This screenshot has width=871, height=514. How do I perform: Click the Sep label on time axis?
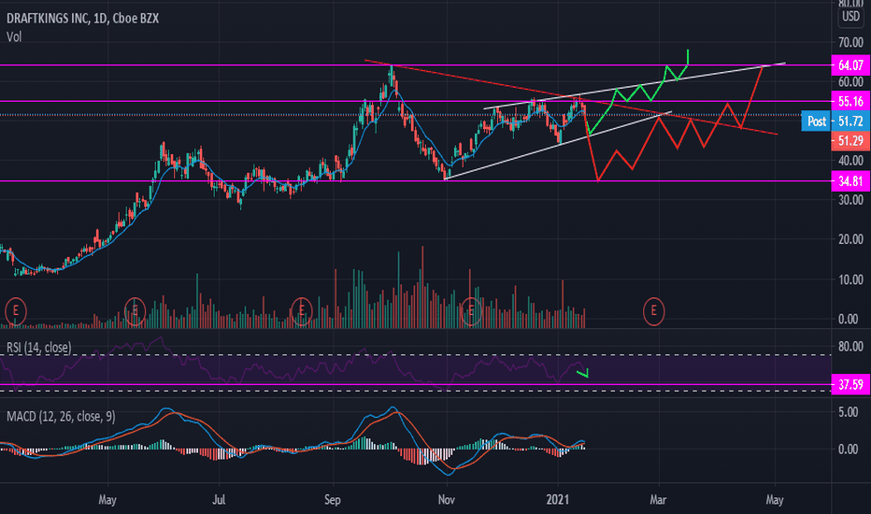[x=332, y=500]
